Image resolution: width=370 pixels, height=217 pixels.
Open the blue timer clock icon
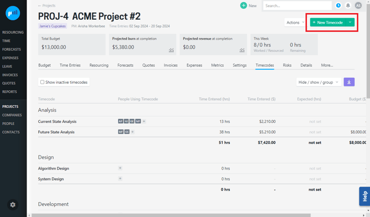click(x=339, y=6)
